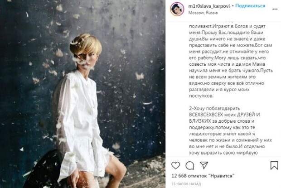Click the 13 часов назад timestamp
The image size is (281, 188).
pyautogui.click(x=186, y=184)
